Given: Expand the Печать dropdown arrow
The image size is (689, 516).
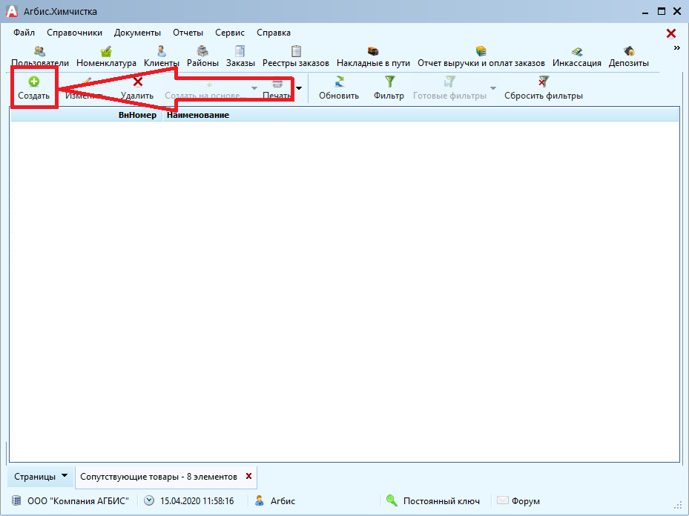Looking at the screenshot, I should pyautogui.click(x=299, y=88).
